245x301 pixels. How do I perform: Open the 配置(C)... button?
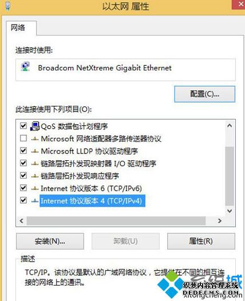click(x=205, y=94)
